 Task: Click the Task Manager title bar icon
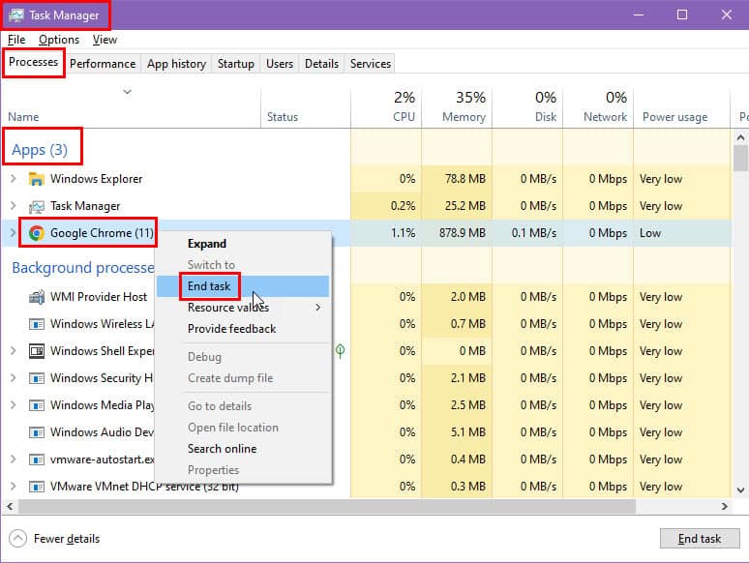(15, 15)
